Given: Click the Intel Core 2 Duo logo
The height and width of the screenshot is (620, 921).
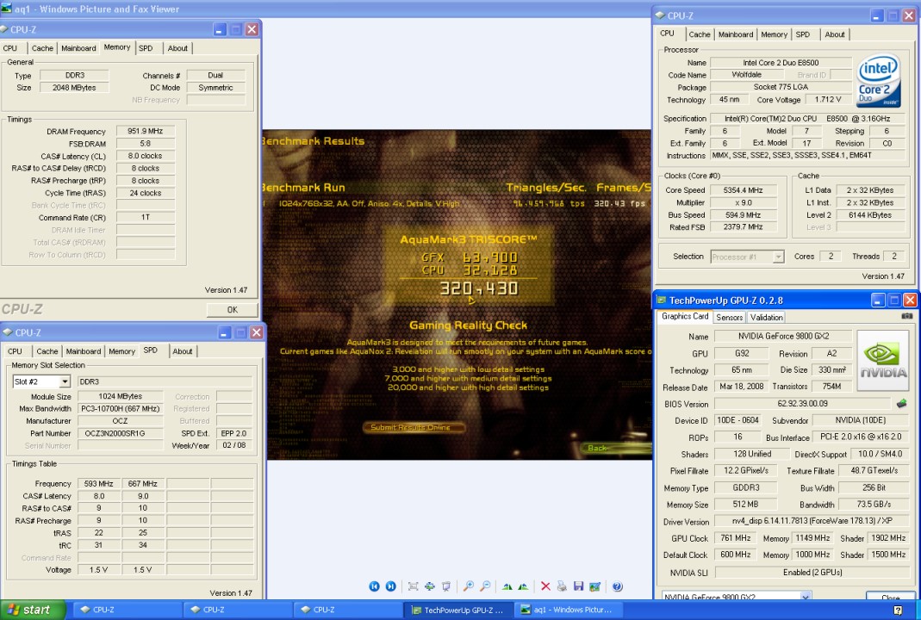Looking at the screenshot, I should (879, 80).
